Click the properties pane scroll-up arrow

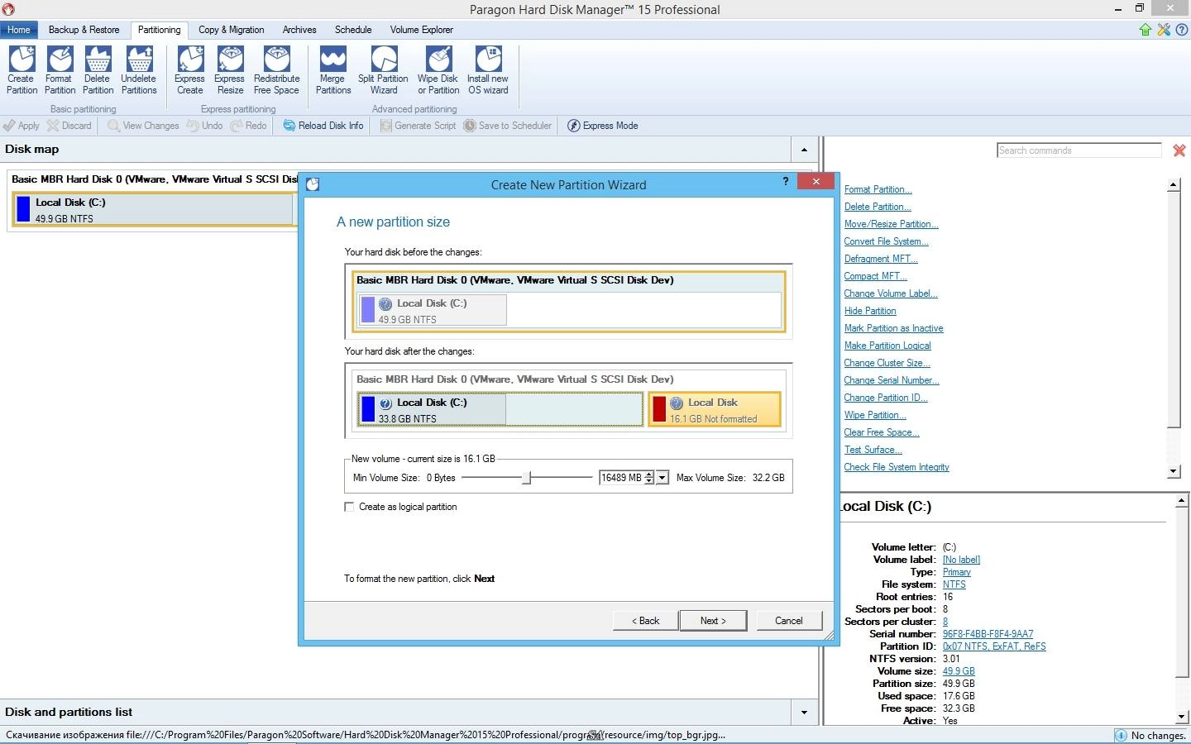click(1181, 501)
